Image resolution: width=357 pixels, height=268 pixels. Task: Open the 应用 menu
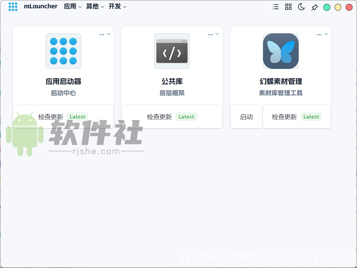[71, 6]
